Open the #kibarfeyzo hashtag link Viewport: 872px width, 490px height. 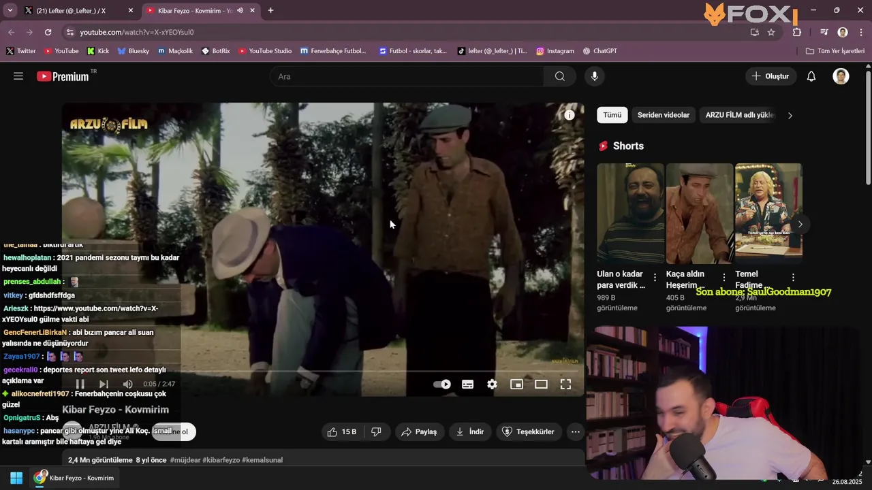221,460
